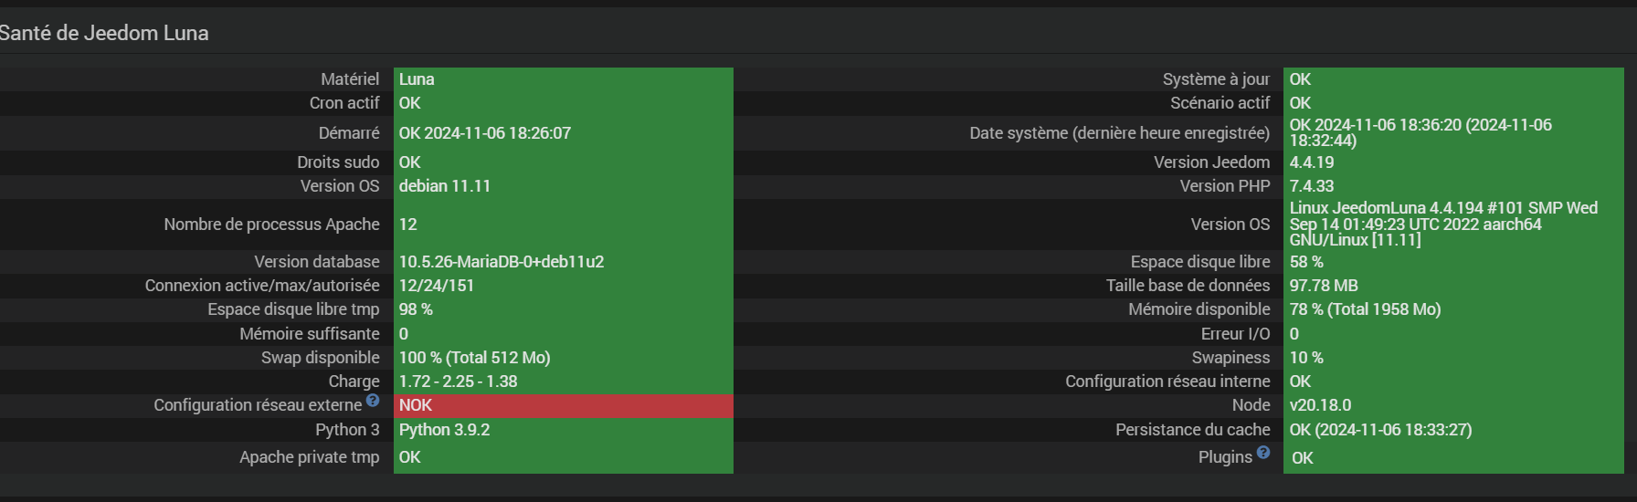Click the Version Jeedom value 4.4.19
This screenshot has width=1637, height=502.
[1312, 162]
